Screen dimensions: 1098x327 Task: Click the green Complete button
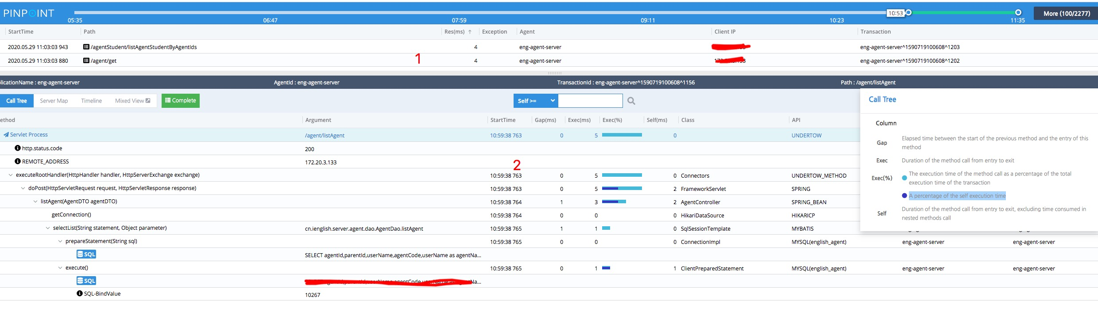tap(180, 101)
